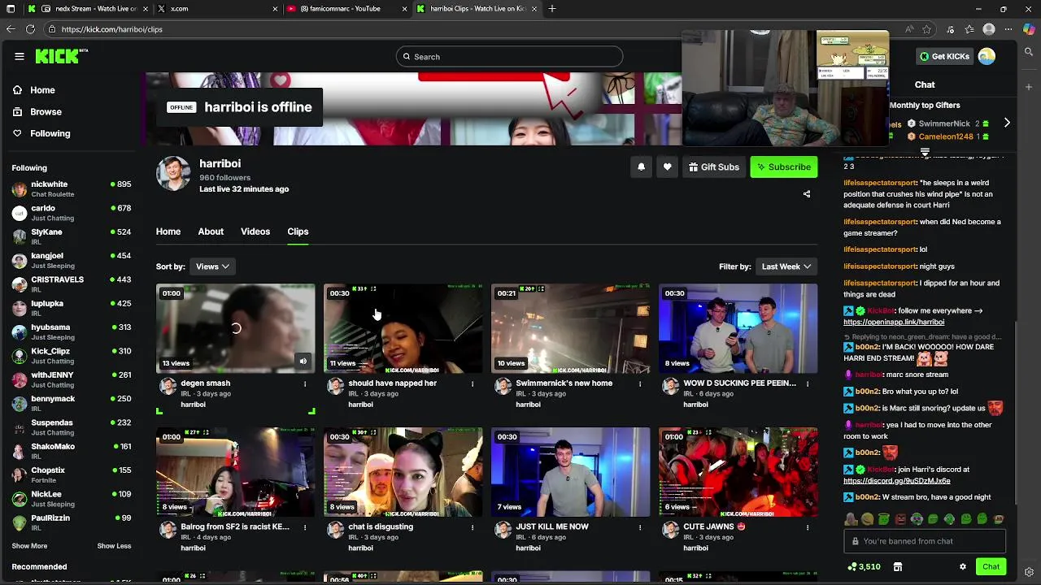Insert the red angry face emote
This screenshot has width=1041, height=585.
pyautogui.click(x=900, y=520)
